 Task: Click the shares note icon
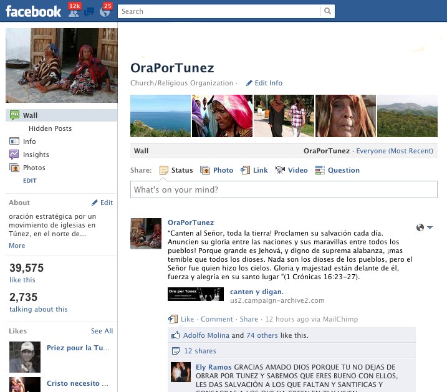[x=176, y=351]
